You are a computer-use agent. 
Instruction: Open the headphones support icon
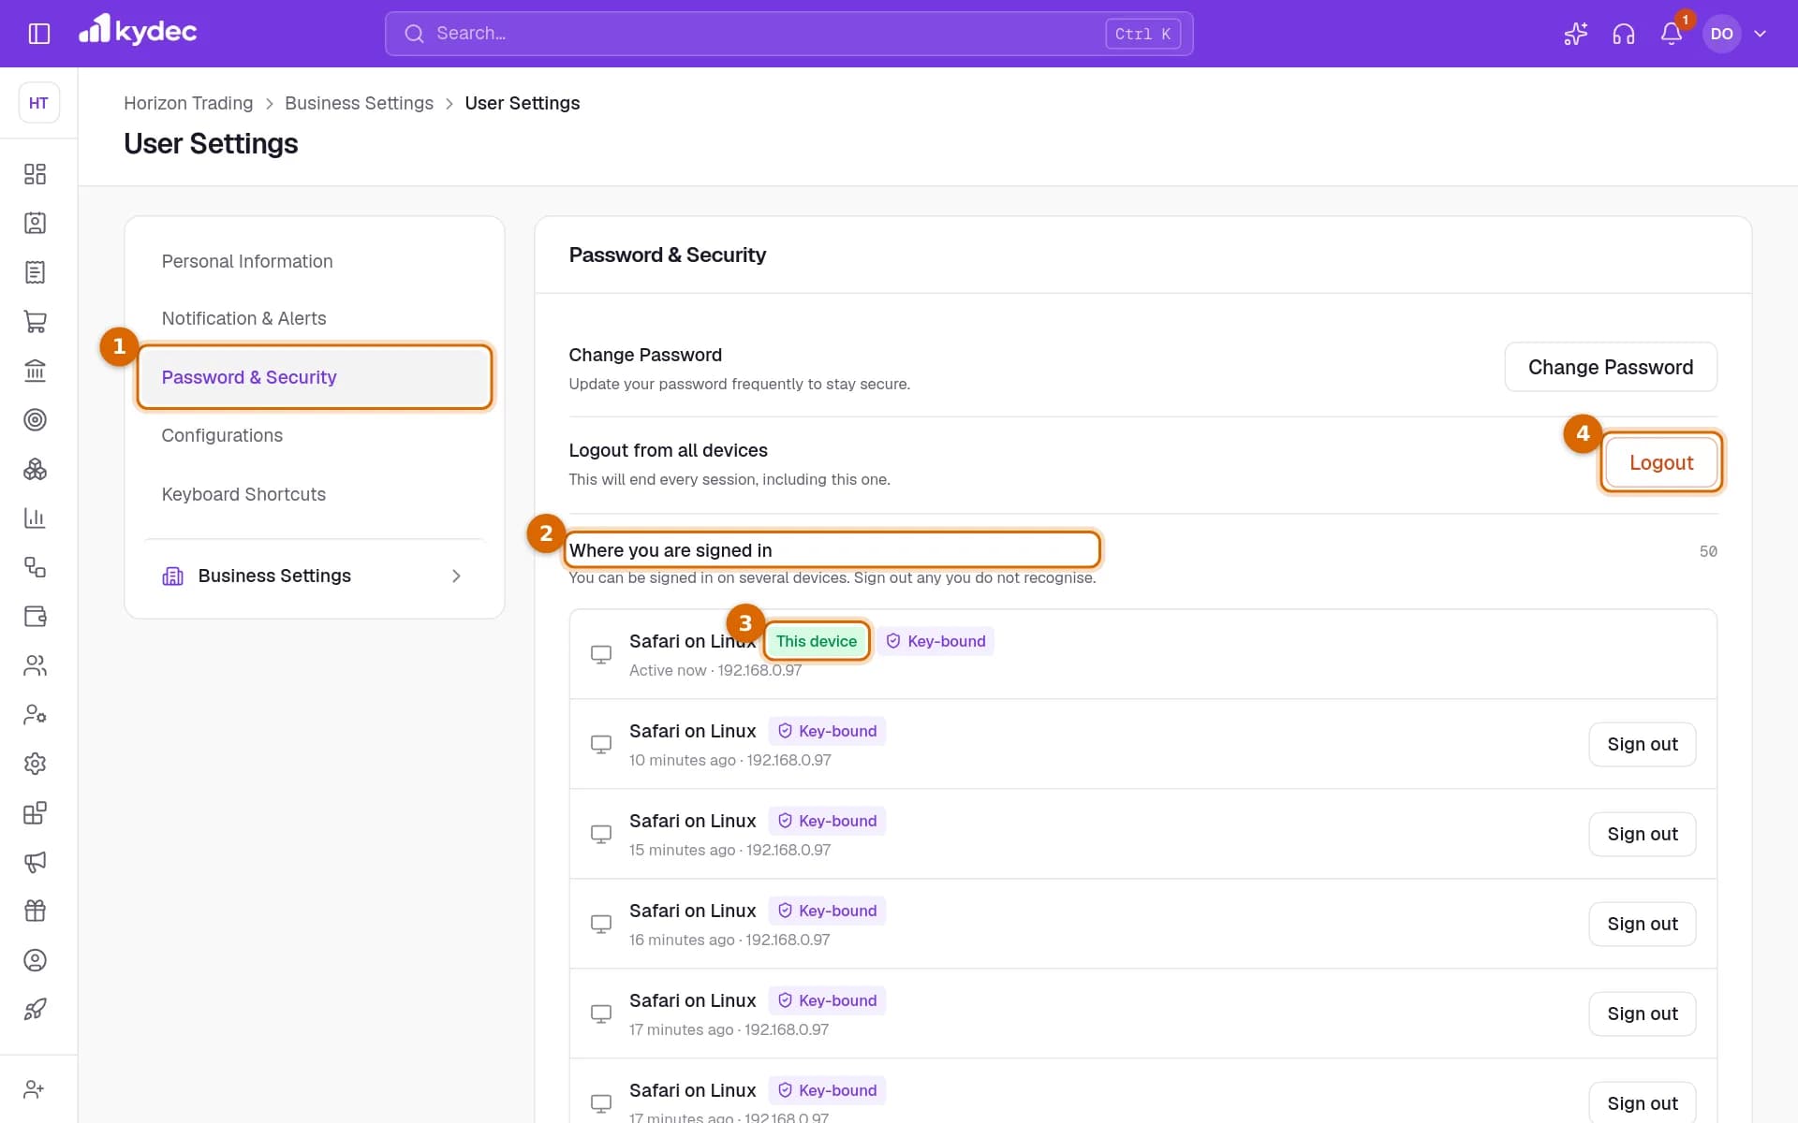point(1624,34)
